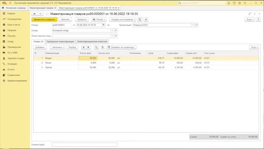Viewport: 264px width, 149px height.
Task: Open the date calendar picker
Action: pos(104,25)
